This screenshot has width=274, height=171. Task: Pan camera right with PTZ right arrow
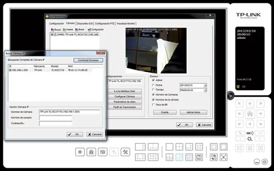[x=260, y=114]
